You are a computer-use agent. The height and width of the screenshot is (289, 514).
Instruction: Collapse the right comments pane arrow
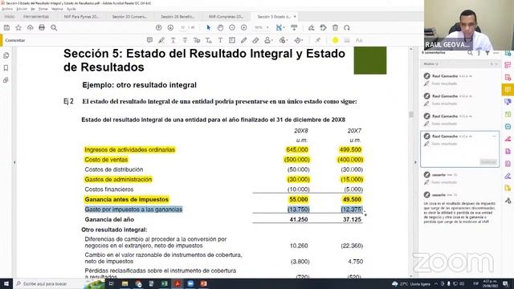(x=415, y=162)
